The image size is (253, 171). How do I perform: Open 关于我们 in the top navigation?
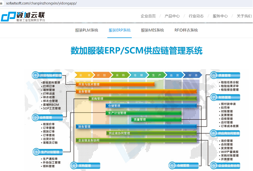coord(244,16)
